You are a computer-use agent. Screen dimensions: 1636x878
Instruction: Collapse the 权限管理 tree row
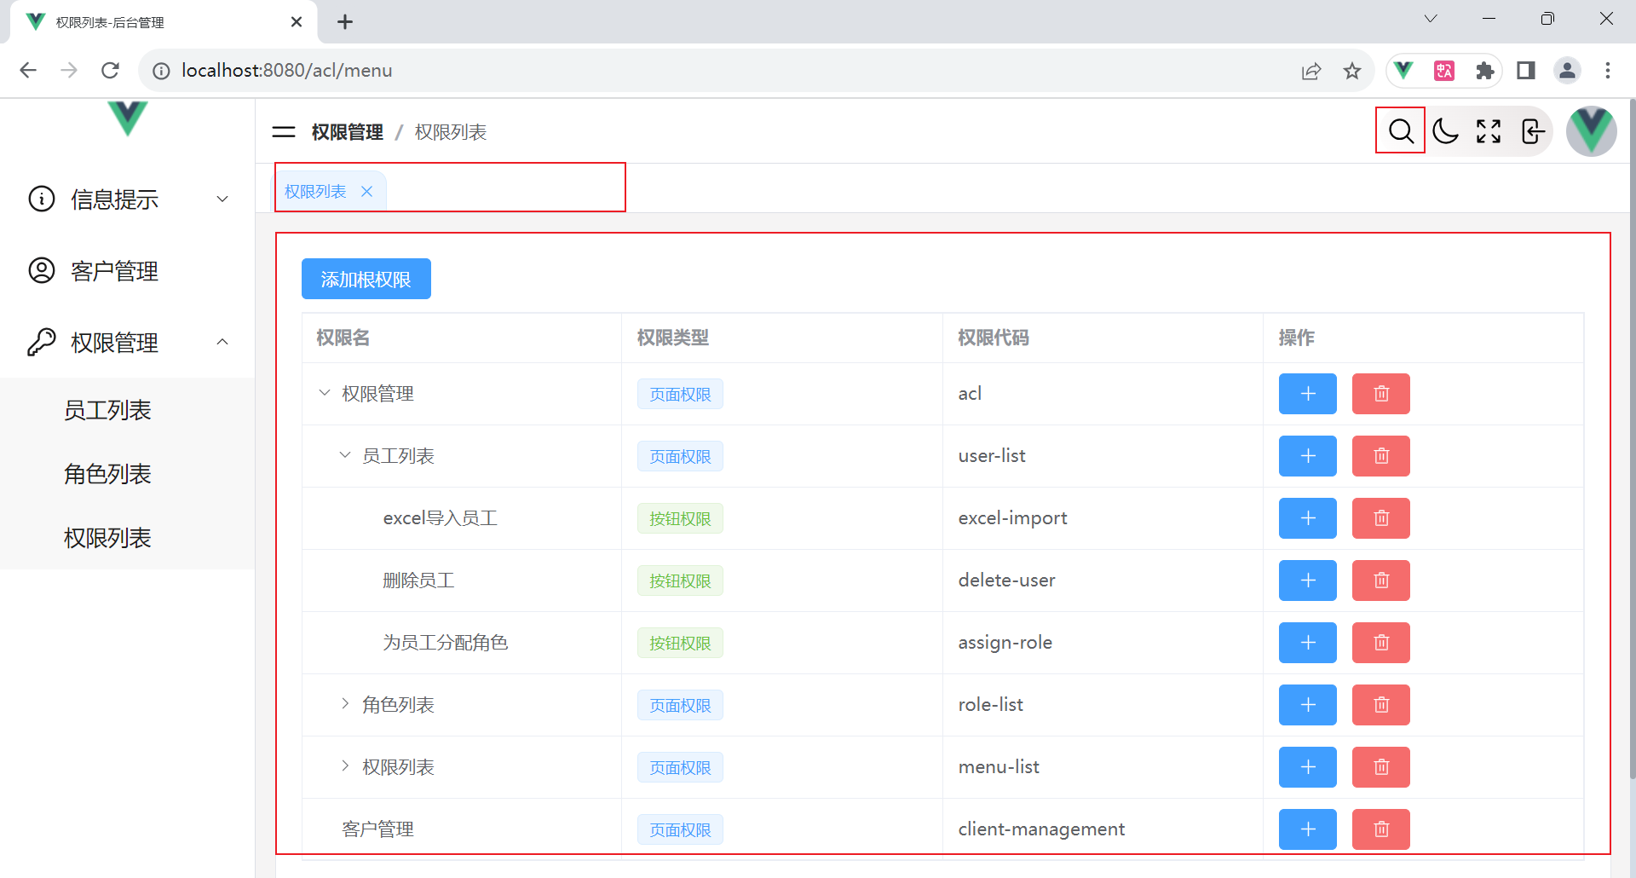pyautogui.click(x=325, y=393)
